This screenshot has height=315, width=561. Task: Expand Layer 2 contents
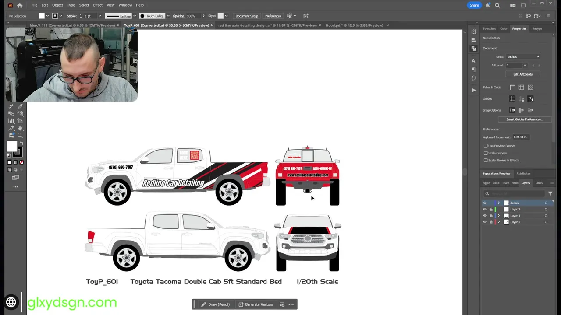[498, 222]
